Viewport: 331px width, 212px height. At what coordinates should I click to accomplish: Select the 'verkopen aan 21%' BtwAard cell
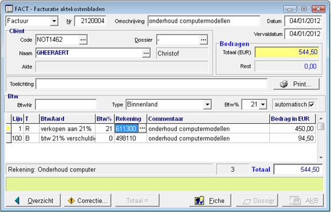(x=67, y=128)
